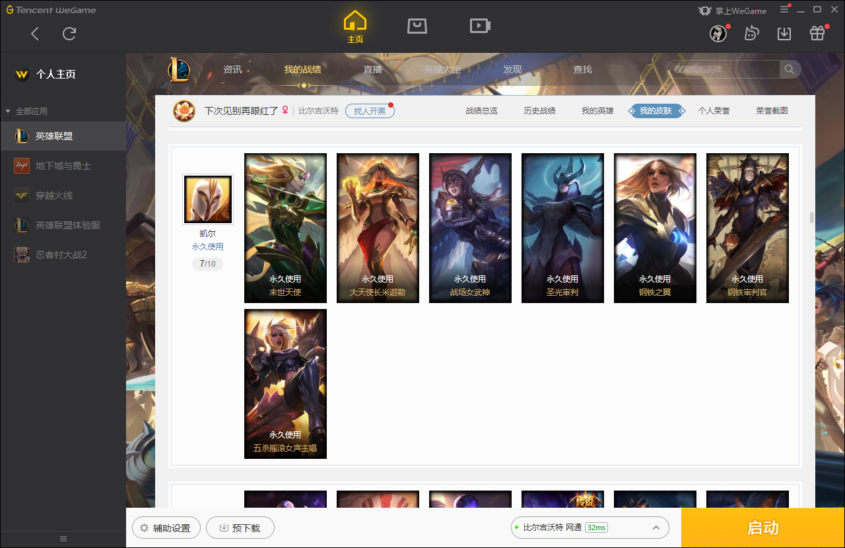Switch to 我的英雄 sub-tab
This screenshot has width=845, height=548.
597,111
